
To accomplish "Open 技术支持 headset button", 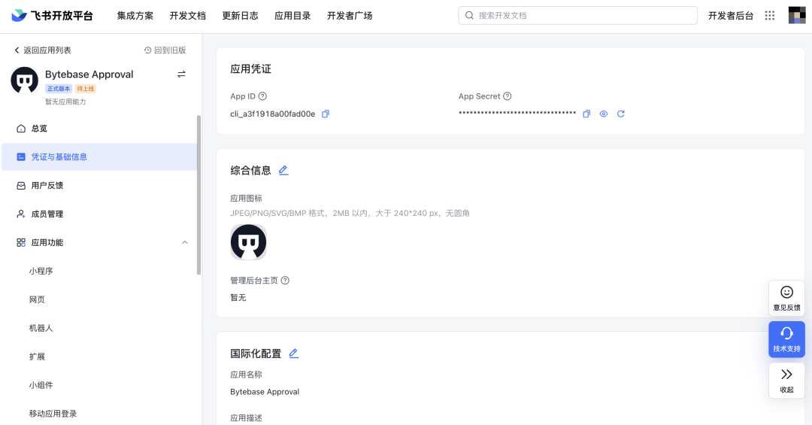I will [x=786, y=339].
